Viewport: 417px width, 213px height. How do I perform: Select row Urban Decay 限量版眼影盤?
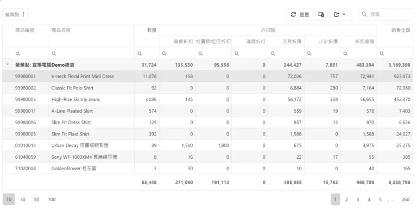click(208, 146)
